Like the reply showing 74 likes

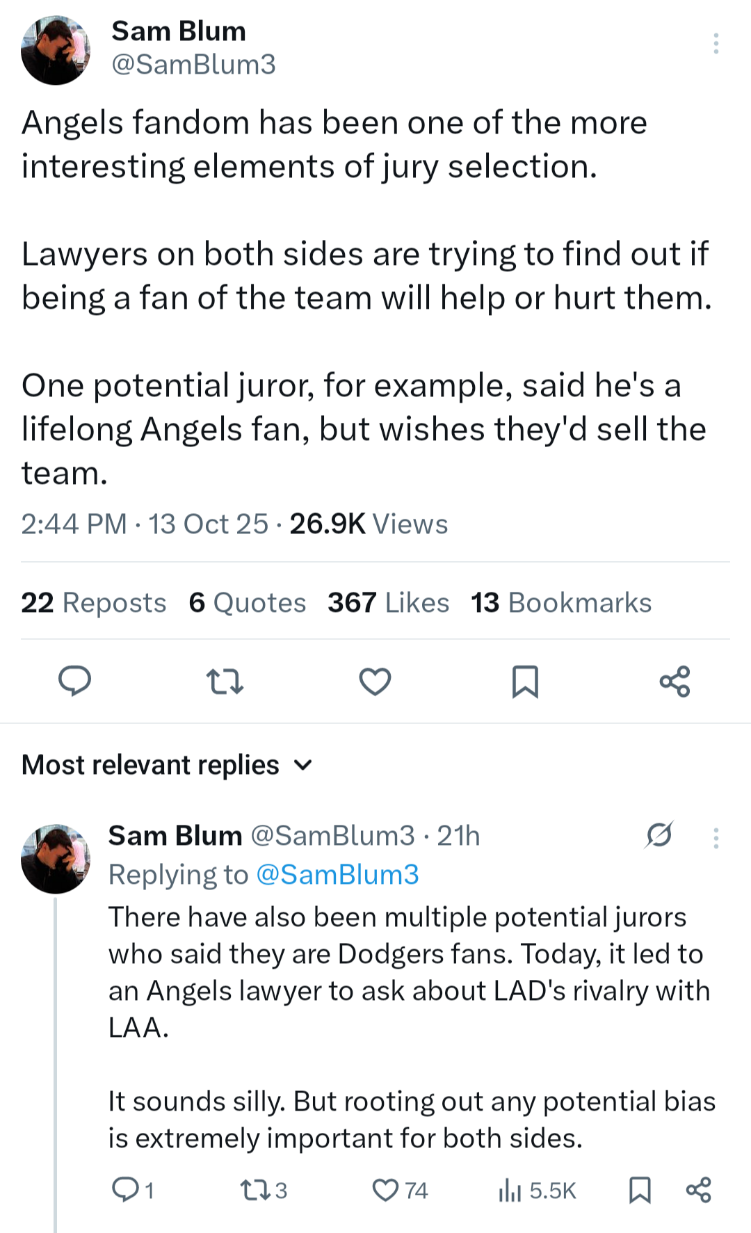click(400, 1190)
